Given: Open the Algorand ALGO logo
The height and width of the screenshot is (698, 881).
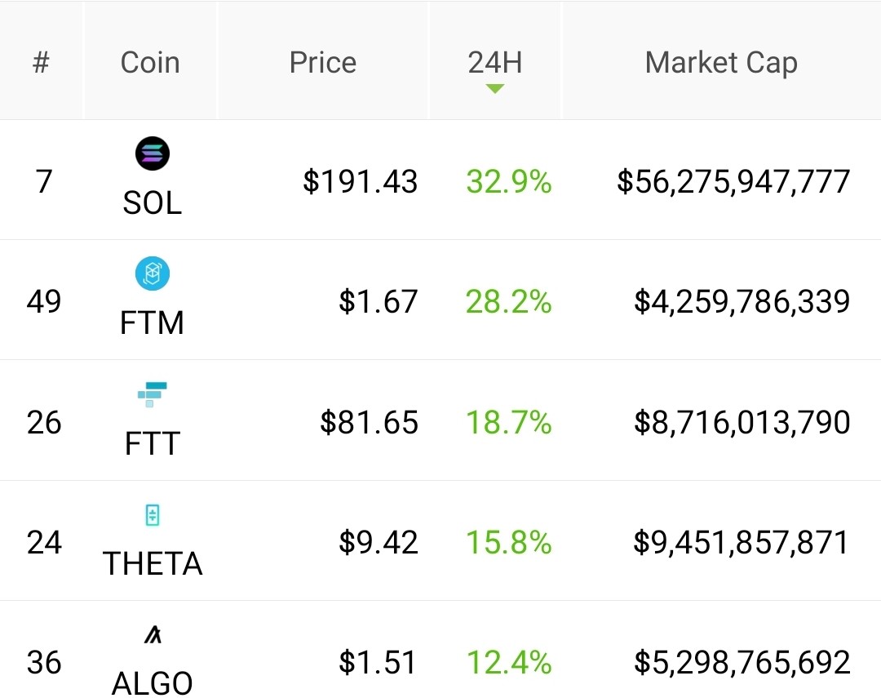Looking at the screenshot, I should pyautogui.click(x=153, y=634).
